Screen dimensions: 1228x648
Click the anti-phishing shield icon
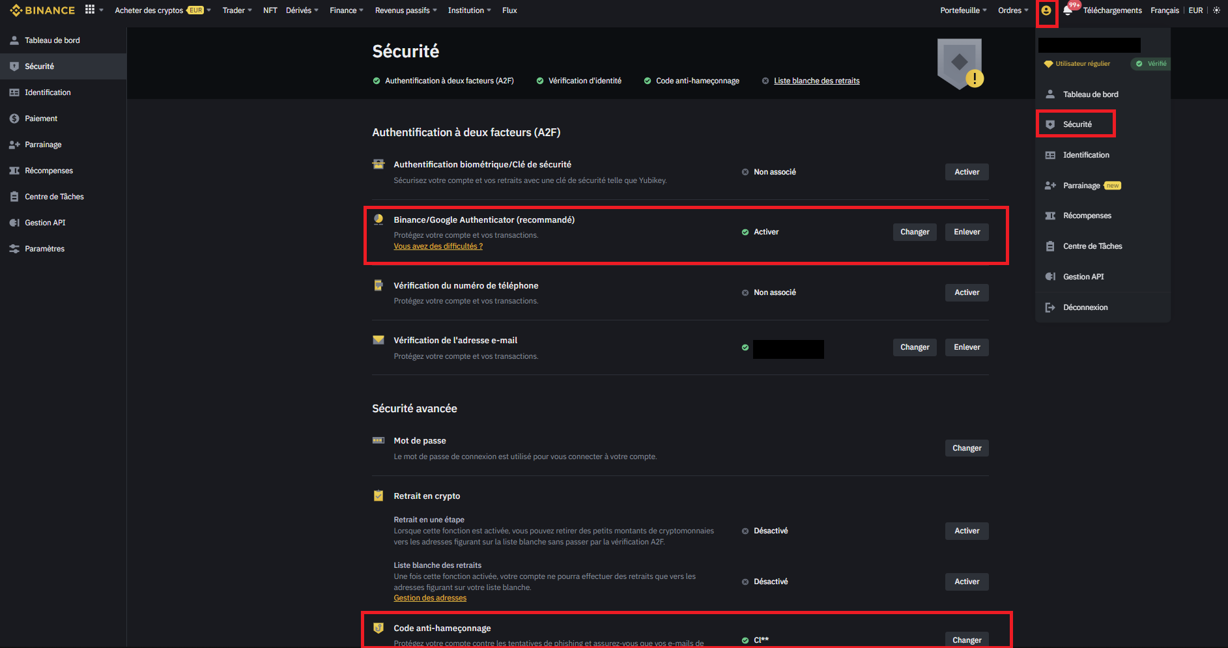point(378,628)
